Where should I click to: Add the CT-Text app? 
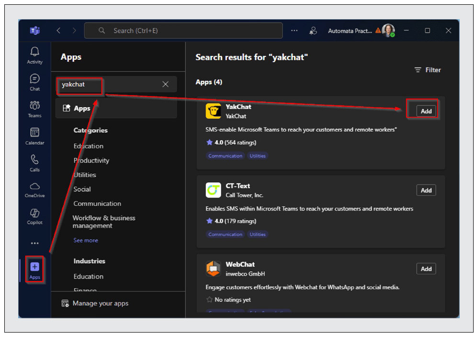point(426,190)
